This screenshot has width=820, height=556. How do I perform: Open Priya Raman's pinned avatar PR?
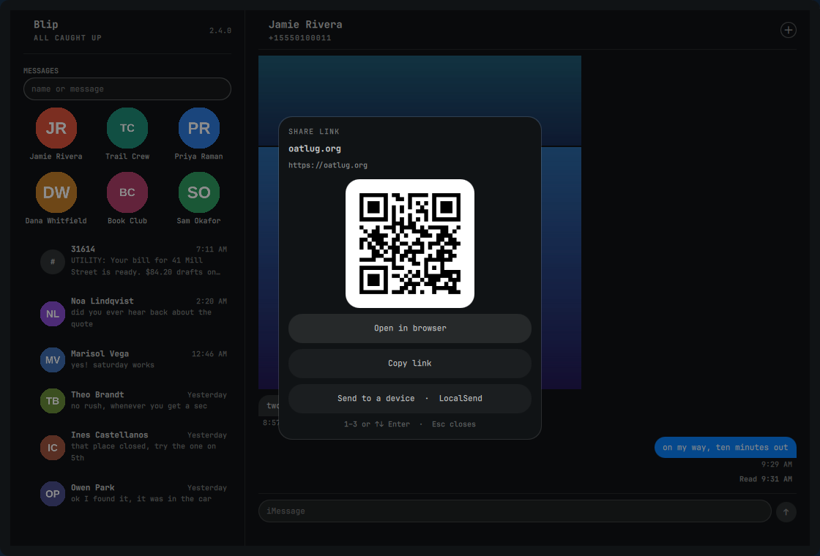point(198,128)
